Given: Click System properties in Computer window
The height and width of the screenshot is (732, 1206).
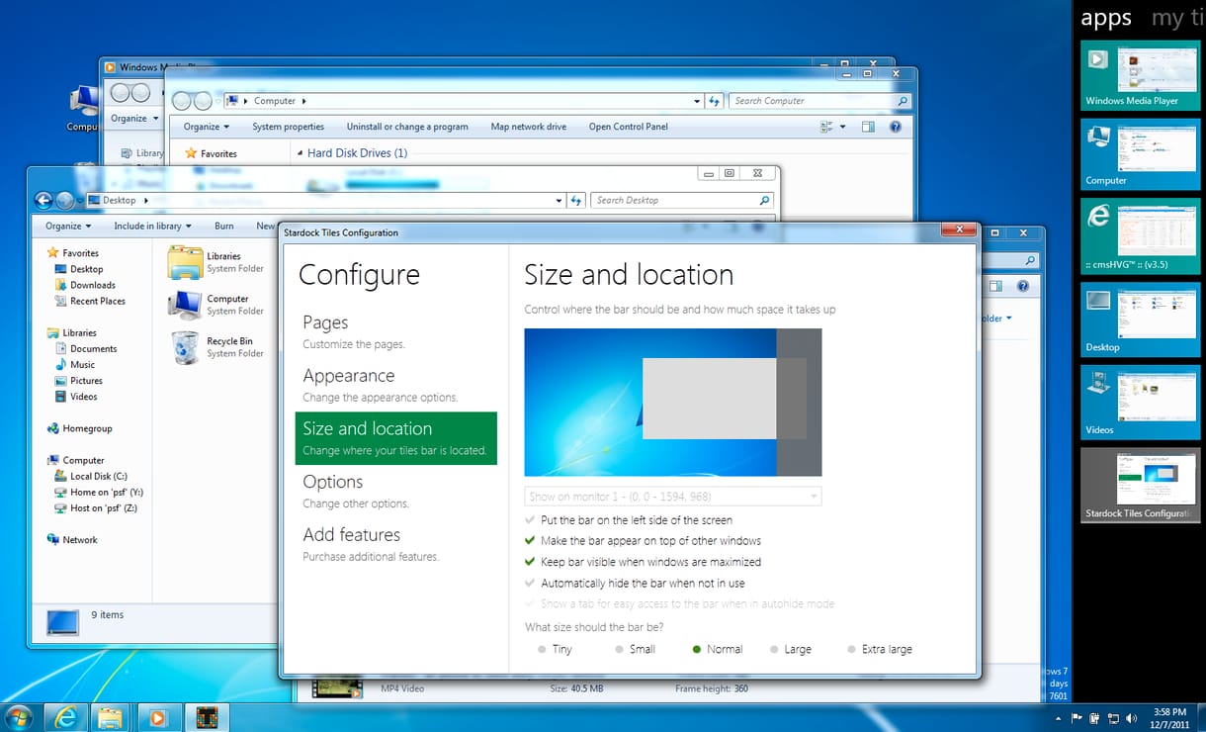Looking at the screenshot, I should click(x=288, y=127).
